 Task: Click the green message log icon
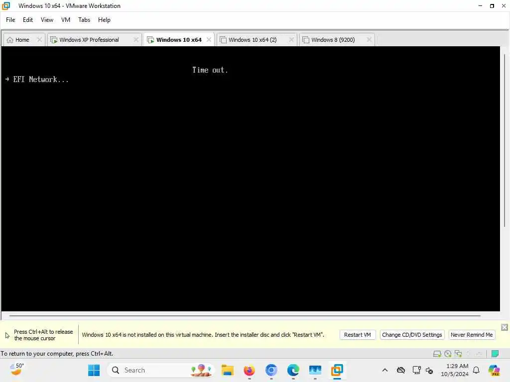tap(495, 354)
